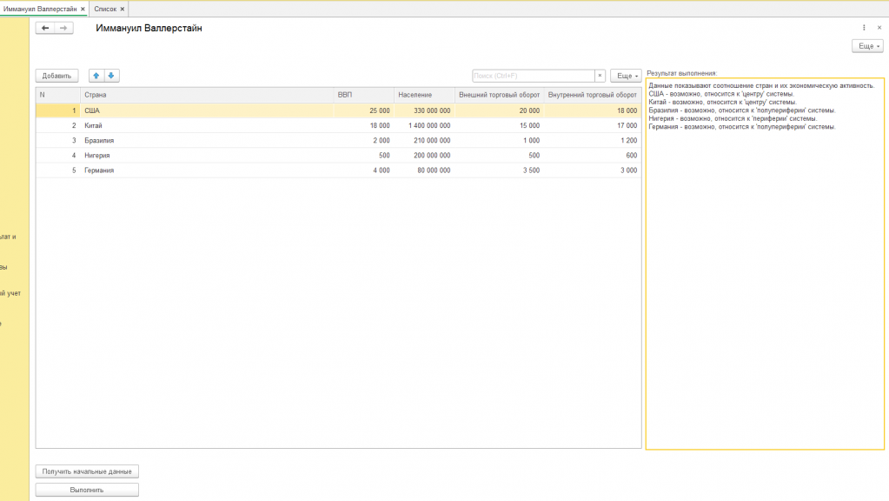Click the Выполнить button
The image size is (889, 501).
tap(87, 490)
